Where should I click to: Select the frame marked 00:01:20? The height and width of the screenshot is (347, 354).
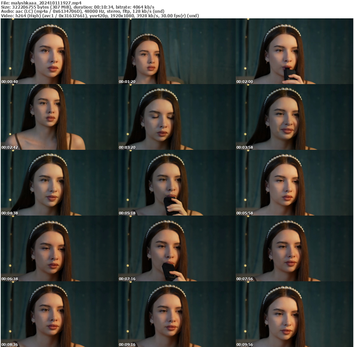(177, 51)
